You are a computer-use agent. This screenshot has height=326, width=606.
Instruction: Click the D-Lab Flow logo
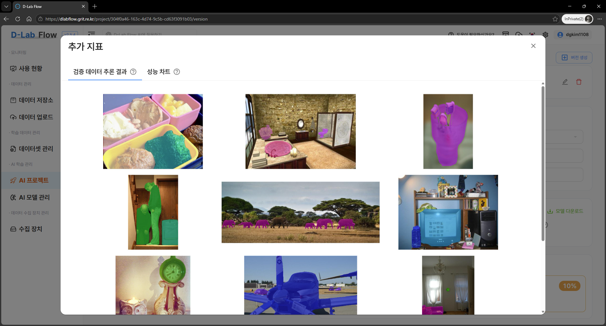34,35
